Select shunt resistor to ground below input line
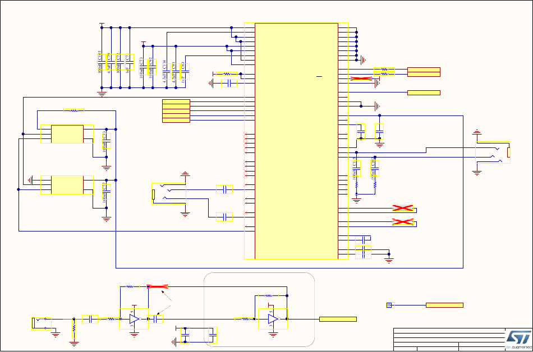The height and width of the screenshot is (352, 533). pyautogui.click(x=73, y=329)
